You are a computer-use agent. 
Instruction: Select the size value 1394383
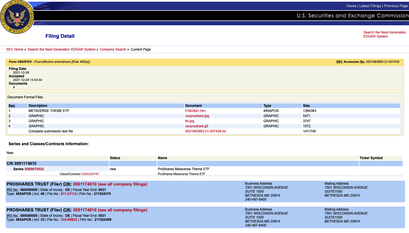310,111
